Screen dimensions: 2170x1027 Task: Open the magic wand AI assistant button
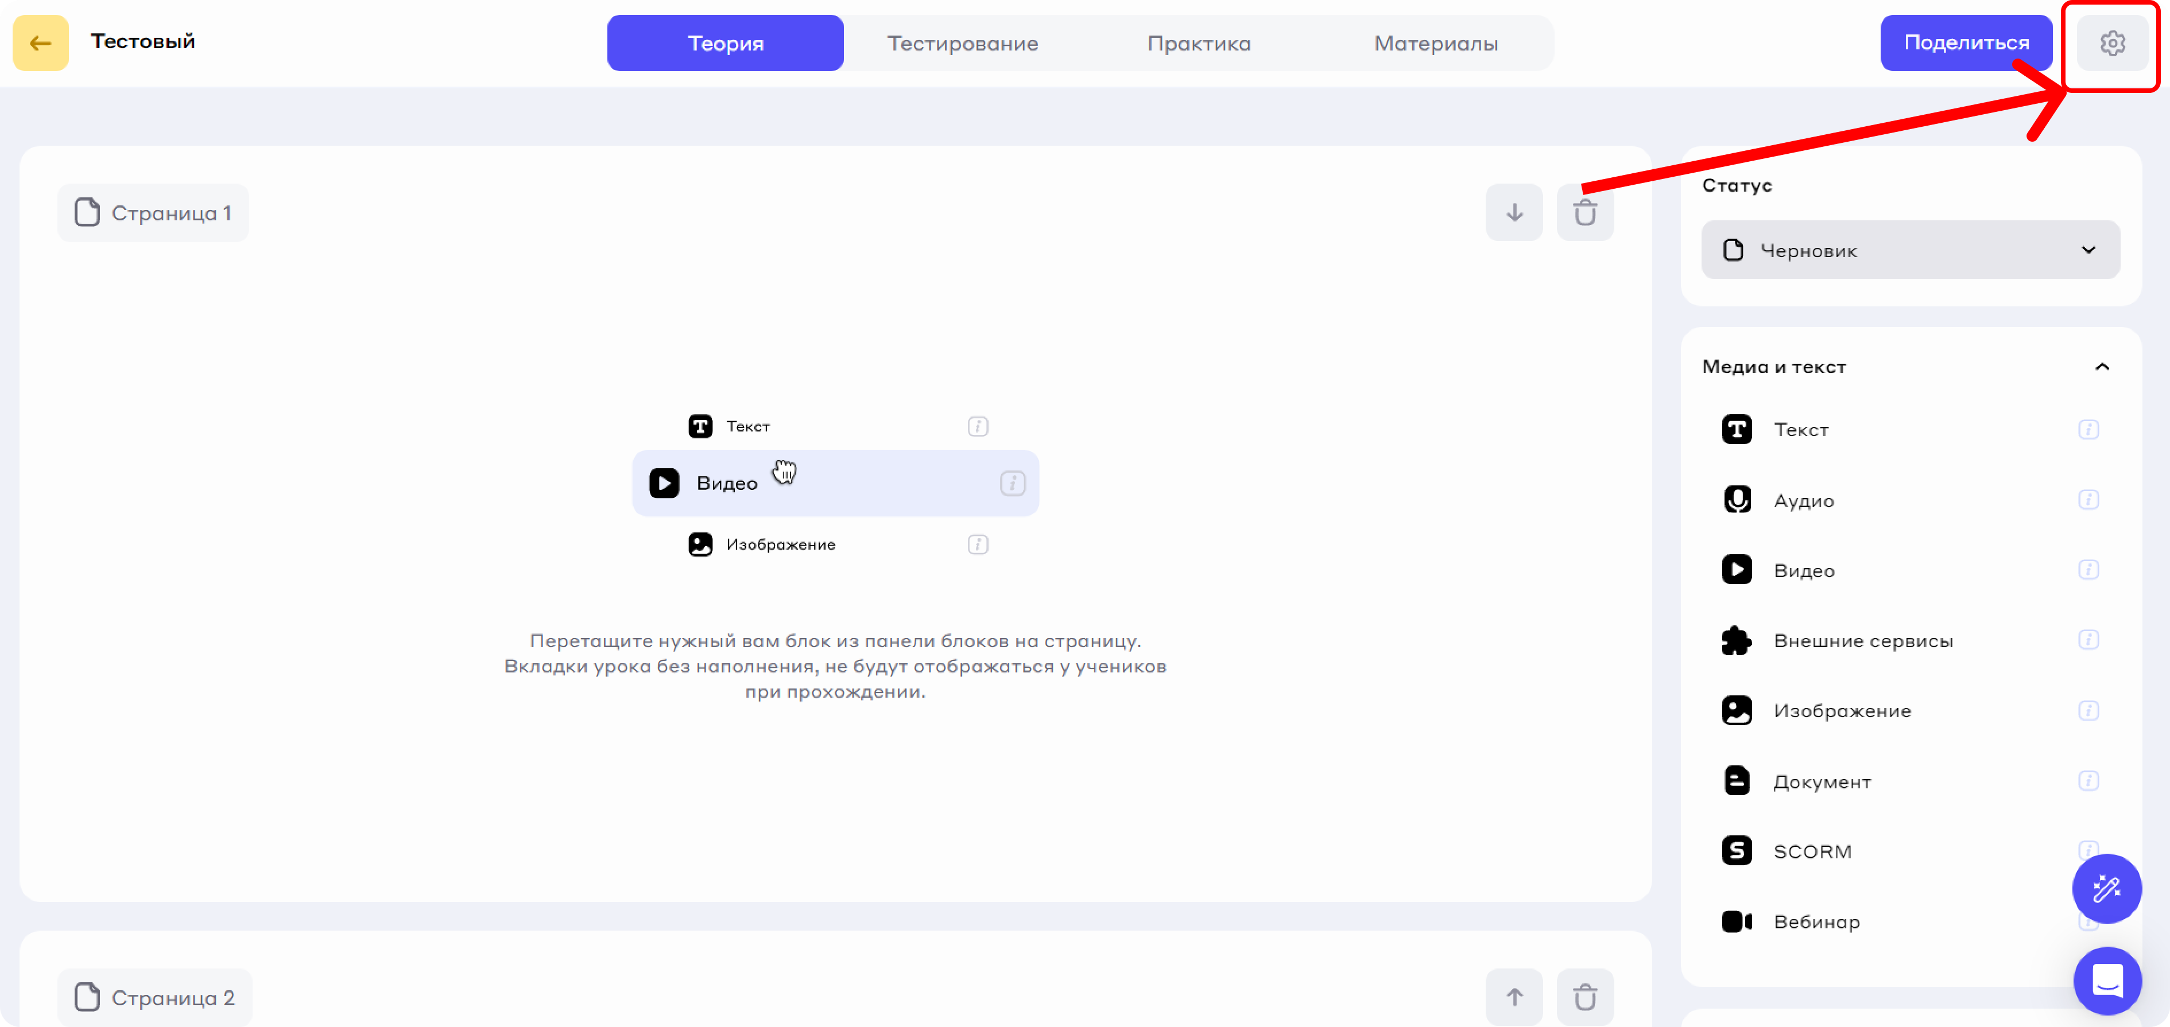click(x=2106, y=888)
